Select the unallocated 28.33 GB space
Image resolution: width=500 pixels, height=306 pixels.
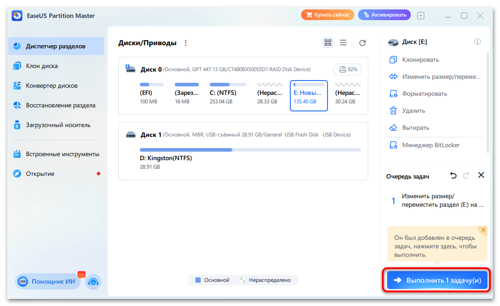click(x=269, y=94)
